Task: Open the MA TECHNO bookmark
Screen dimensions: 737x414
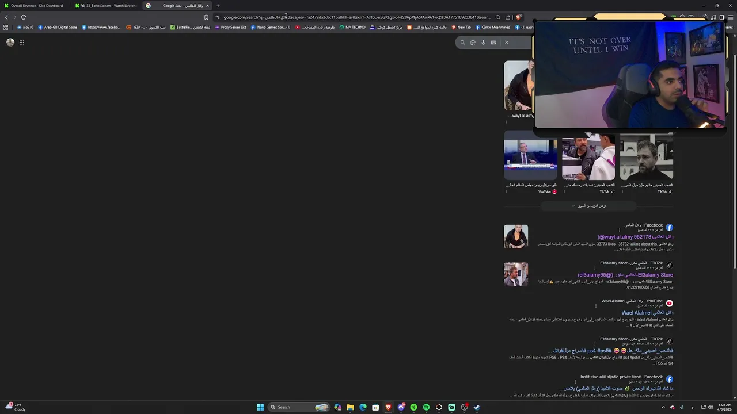Action: point(352,27)
